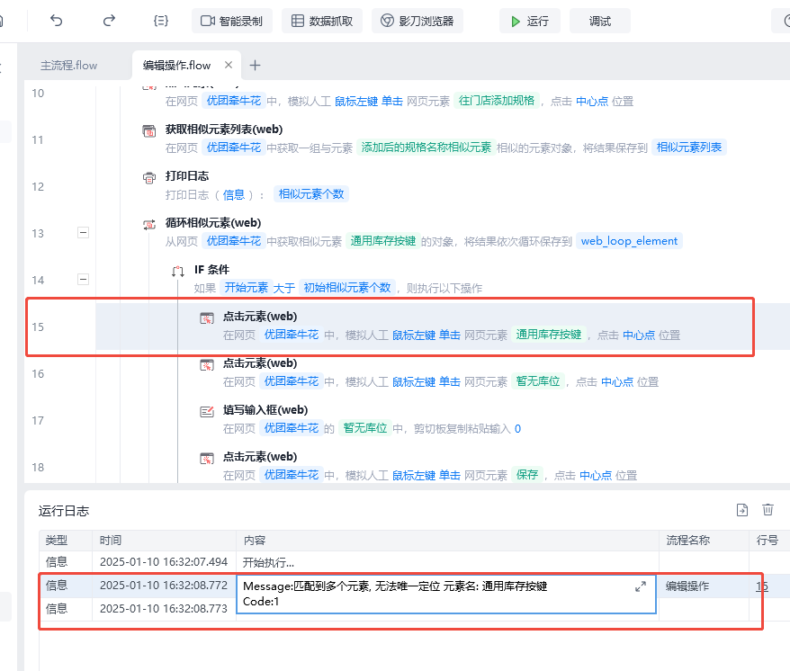Screen dimensions: 790x671
Task: Export the run log with export icon
Action: (742, 510)
